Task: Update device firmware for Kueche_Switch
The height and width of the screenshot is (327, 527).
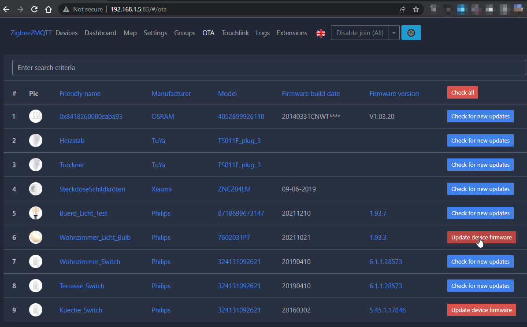Action: click(x=481, y=310)
